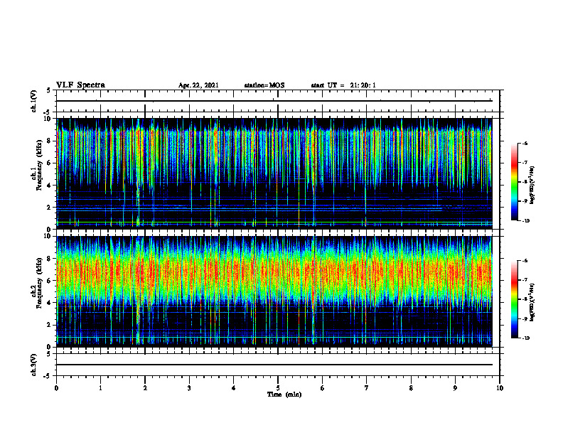Click the ch.2 spectrogram colorbar
Image resolution: width=563 pixels, height=435 pixels.
[515, 299]
